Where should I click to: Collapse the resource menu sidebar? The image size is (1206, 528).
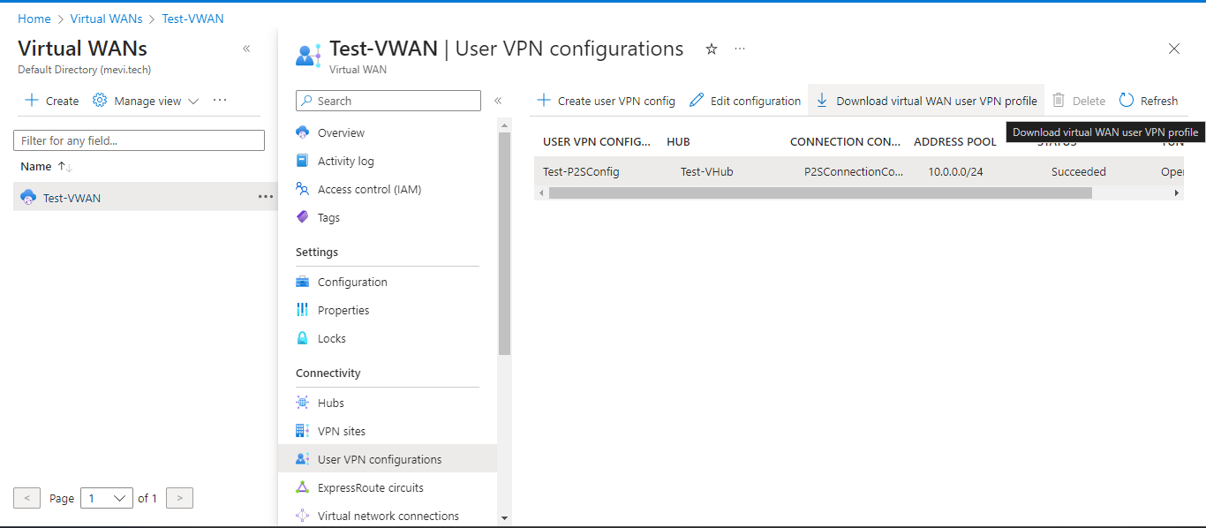498,101
